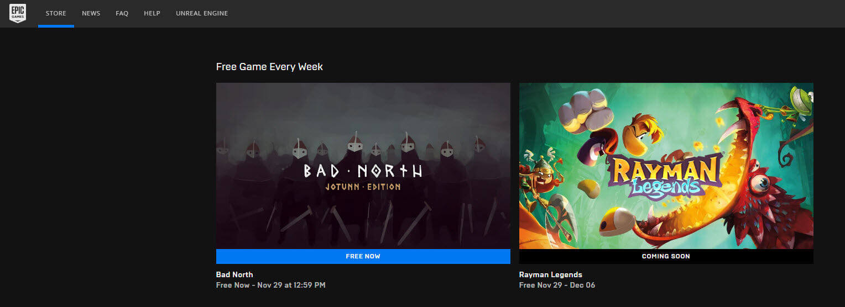The width and height of the screenshot is (845, 307).
Task: Open the FAQ page
Action: [122, 13]
